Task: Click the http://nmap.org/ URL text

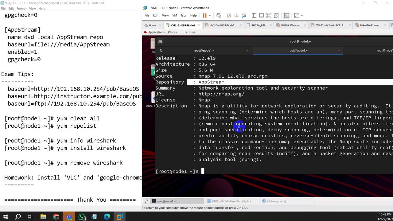Action: point(221,94)
